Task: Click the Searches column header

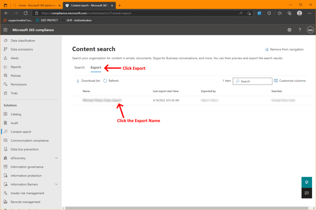Action: [276, 91]
